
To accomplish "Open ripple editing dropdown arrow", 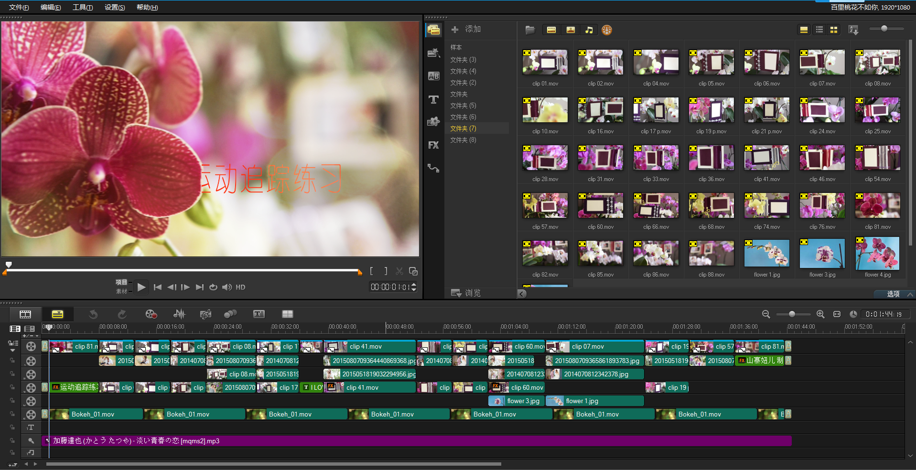I will pos(12,351).
